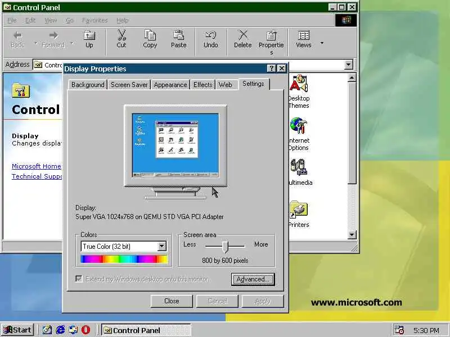Click the Start button

(17, 330)
